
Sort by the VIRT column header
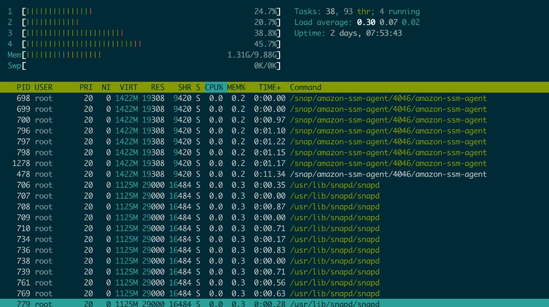[x=129, y=87]
